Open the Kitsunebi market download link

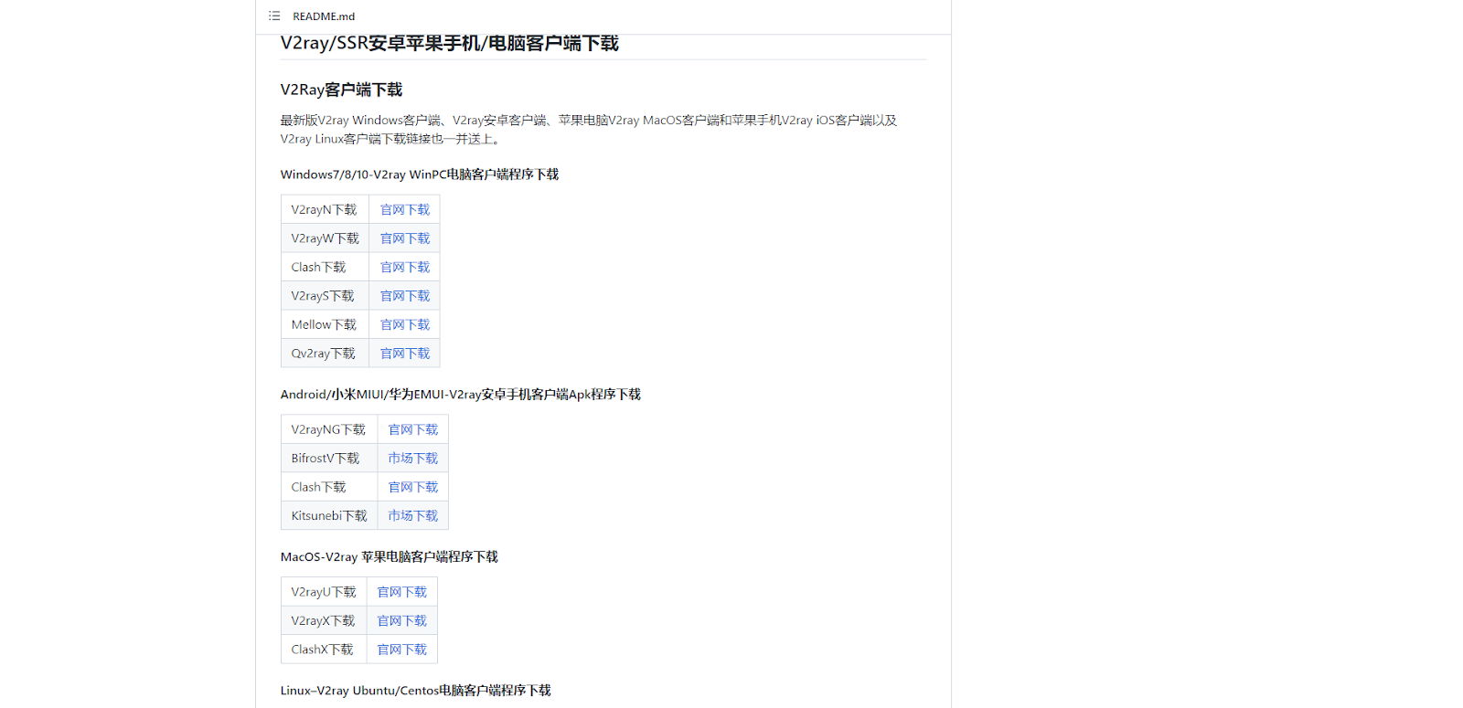point(412,516)
